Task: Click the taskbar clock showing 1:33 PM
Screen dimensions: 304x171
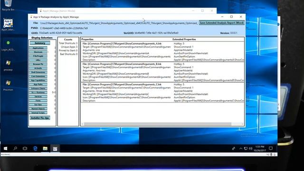Action: click(260, 149)
